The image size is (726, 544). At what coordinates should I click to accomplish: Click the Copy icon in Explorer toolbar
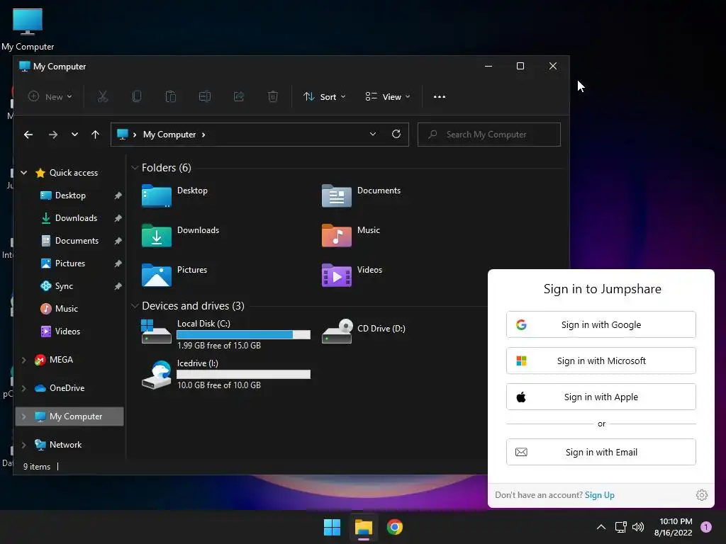tap(137, 96)
